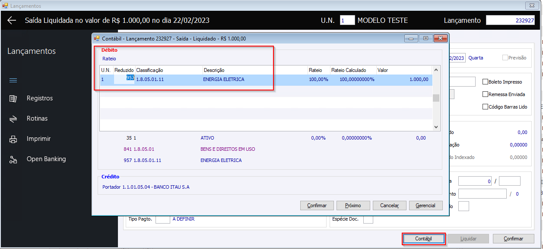543x249 pixels.
Task: Open the hamburger menu icon in sidebar
Action: (13, 81)
